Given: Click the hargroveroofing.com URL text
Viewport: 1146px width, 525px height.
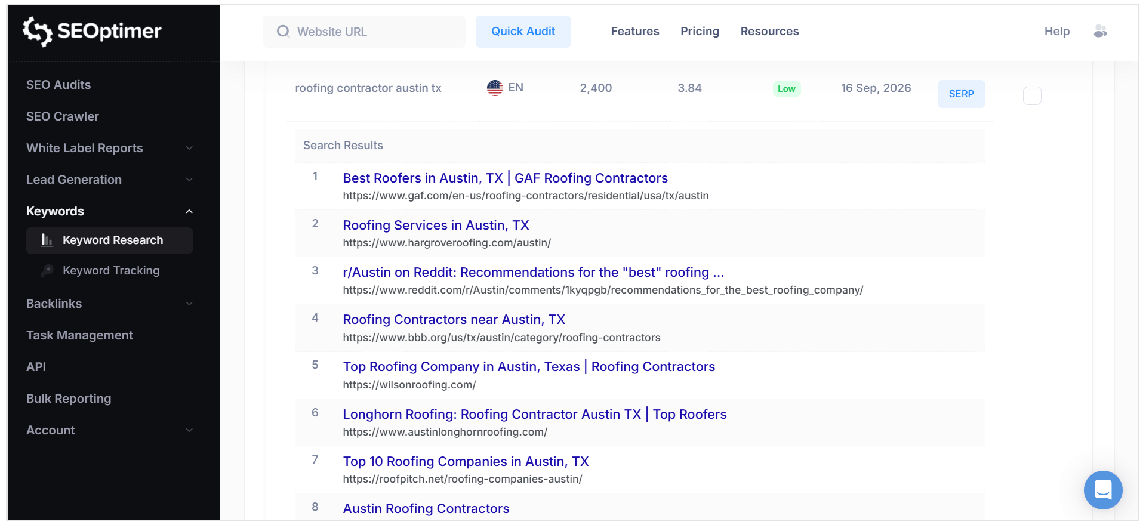Looking at the screenshot, I should tap(446, 243).
